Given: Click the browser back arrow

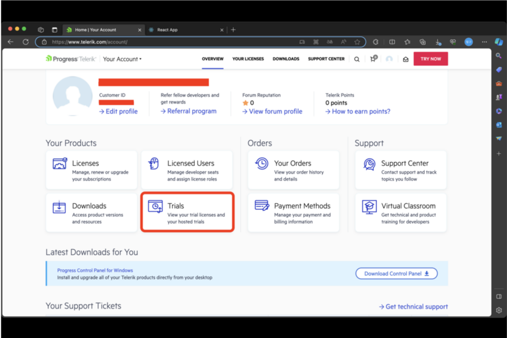Looking at the screenshot, I should click(x=10, y=42).
